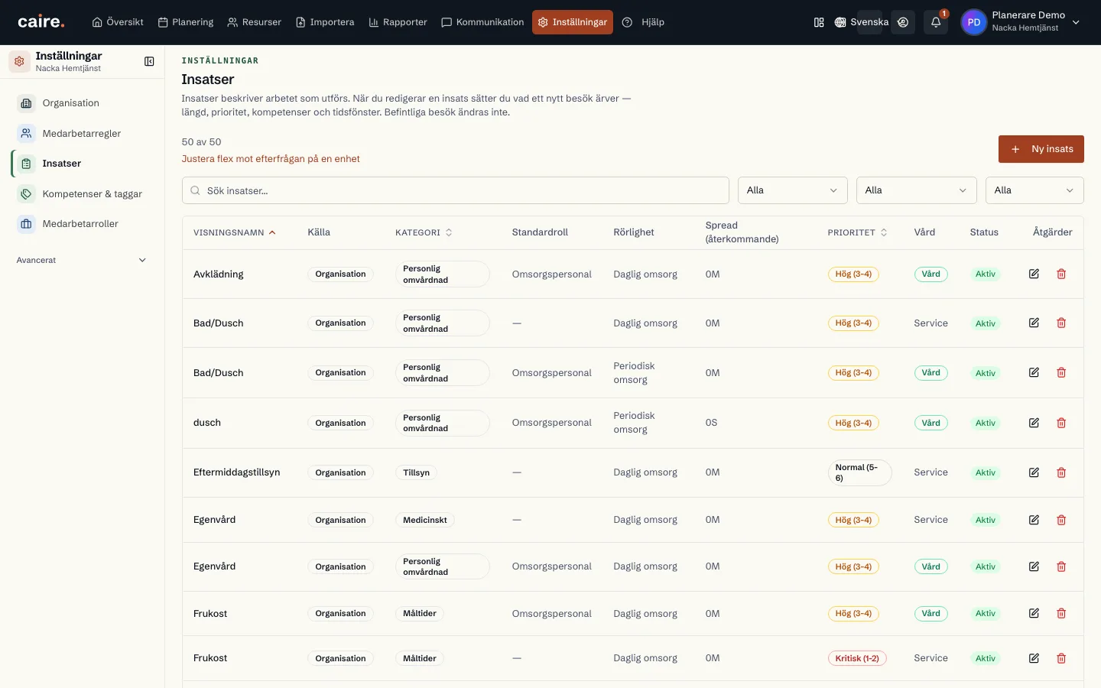Sort by VISNINGSNAMN column header
This screenshot has height=688, width=1101.
(x=235, y=232)
